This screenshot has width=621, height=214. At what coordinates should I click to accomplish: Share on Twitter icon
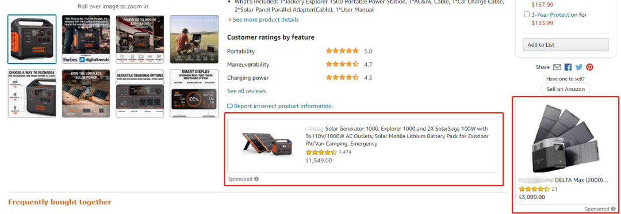pos(579,67)
